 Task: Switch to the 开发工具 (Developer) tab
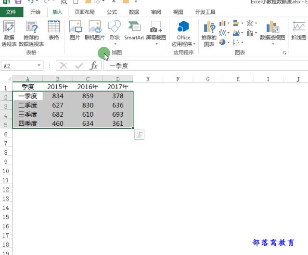tap(205, 12)
